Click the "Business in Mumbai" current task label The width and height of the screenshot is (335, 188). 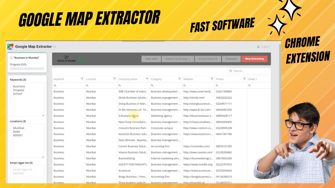click(x=26, y=58)
